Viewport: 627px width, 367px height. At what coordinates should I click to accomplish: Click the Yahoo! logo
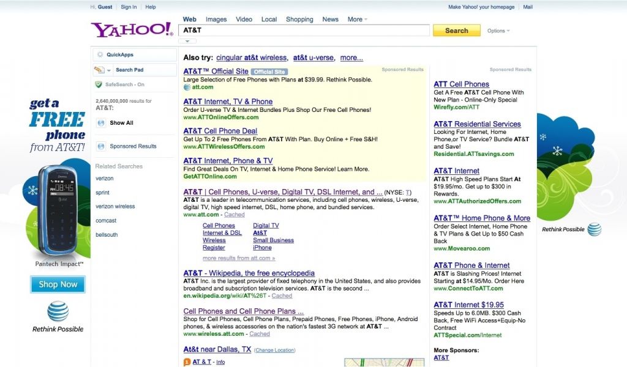[132, 30]
